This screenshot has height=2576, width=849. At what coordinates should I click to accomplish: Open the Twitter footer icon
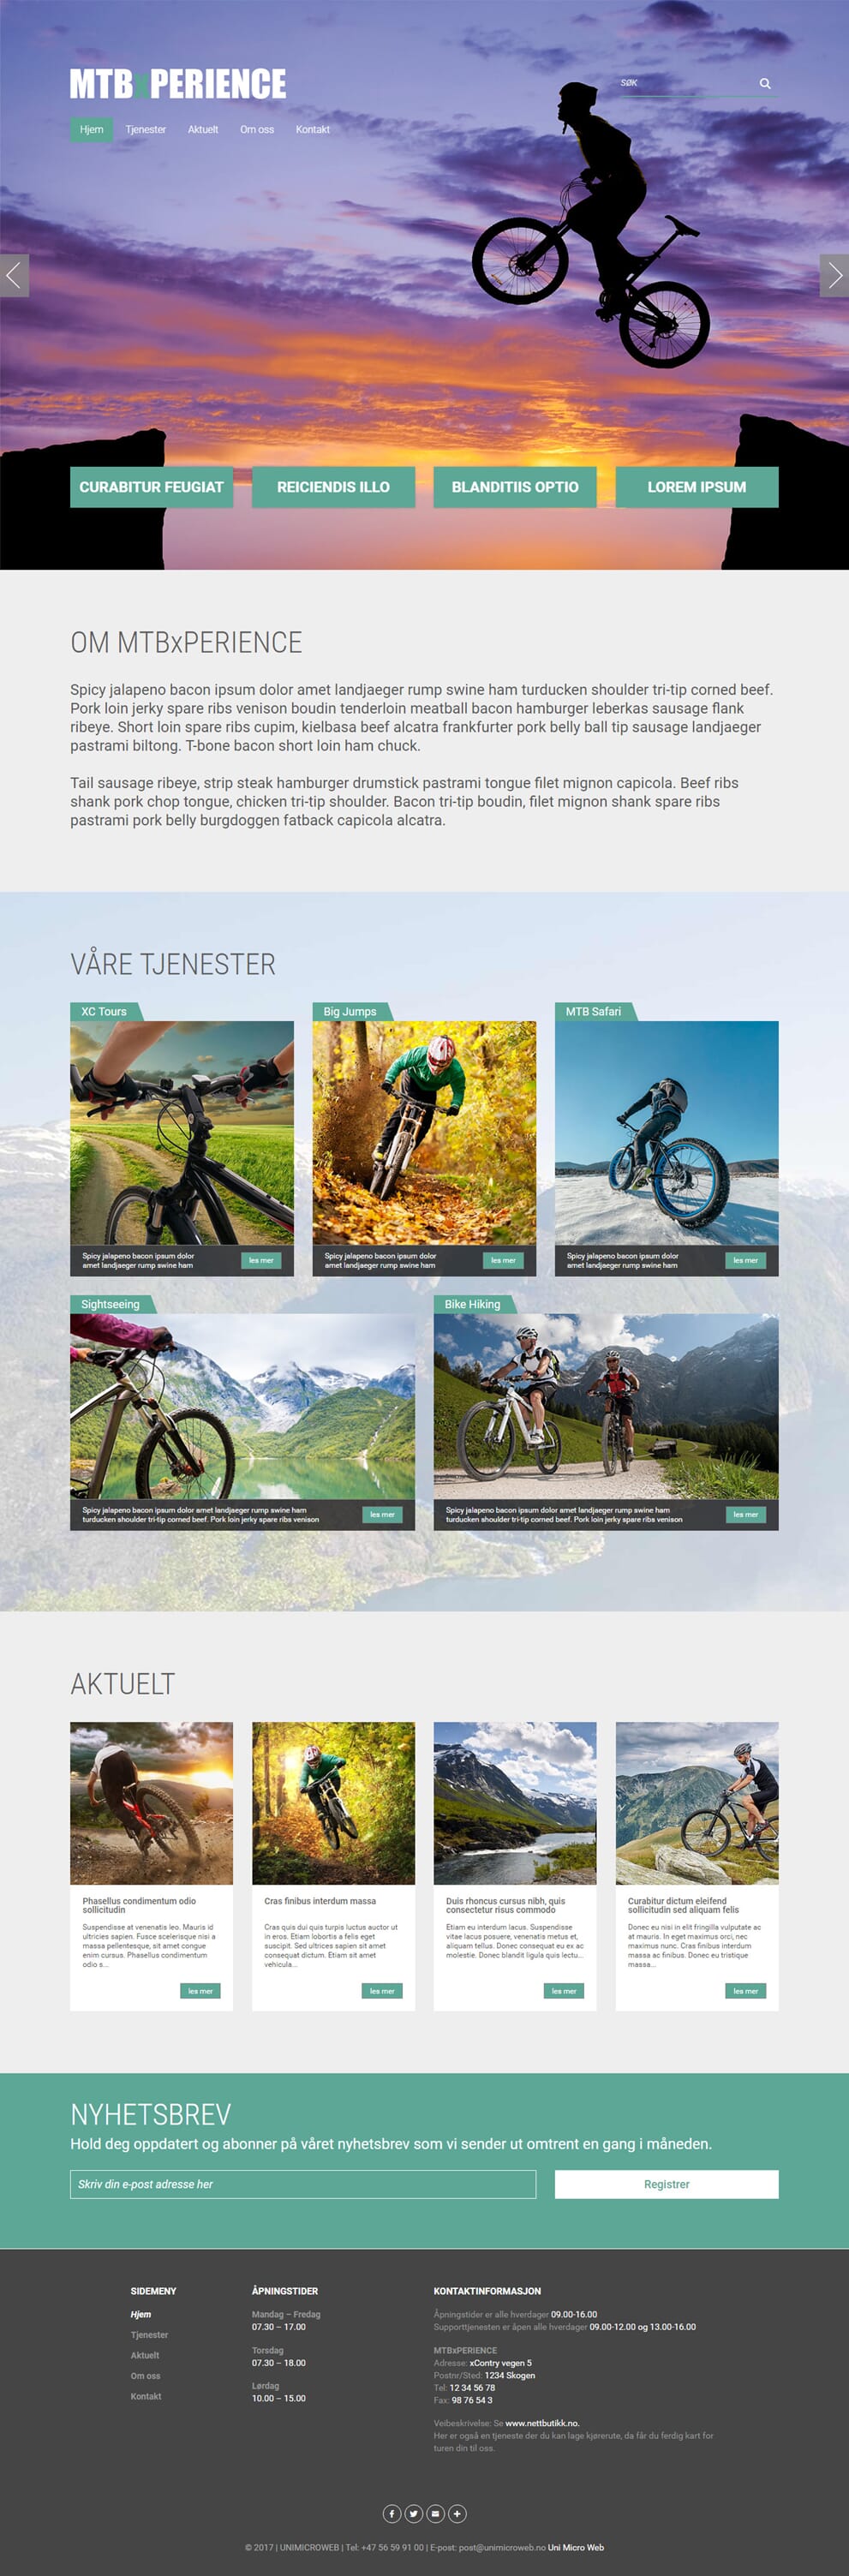[x=414, y=2513]
